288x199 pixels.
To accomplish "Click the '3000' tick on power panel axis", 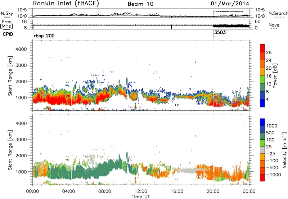I will (x=21, y=65).
